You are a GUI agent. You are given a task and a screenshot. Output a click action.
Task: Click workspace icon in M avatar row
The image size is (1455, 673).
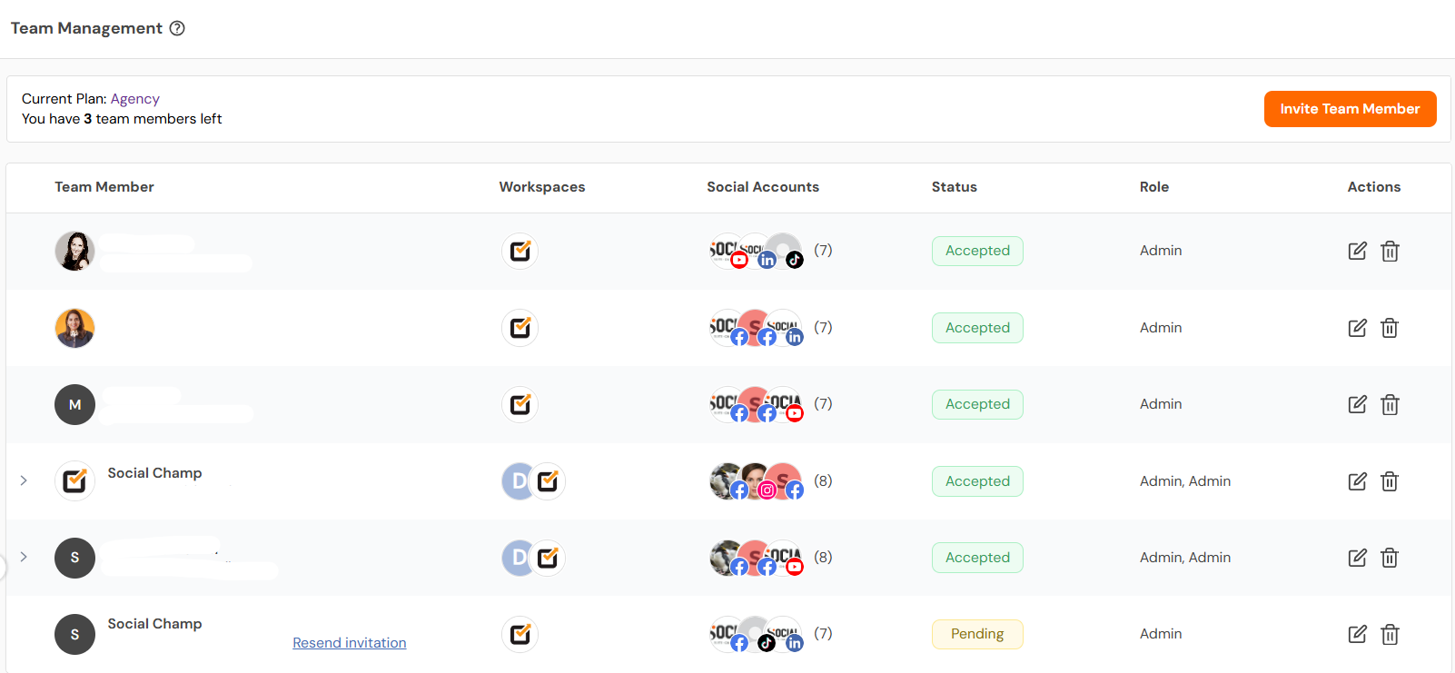pyautogui.click(x=520, y=404)
